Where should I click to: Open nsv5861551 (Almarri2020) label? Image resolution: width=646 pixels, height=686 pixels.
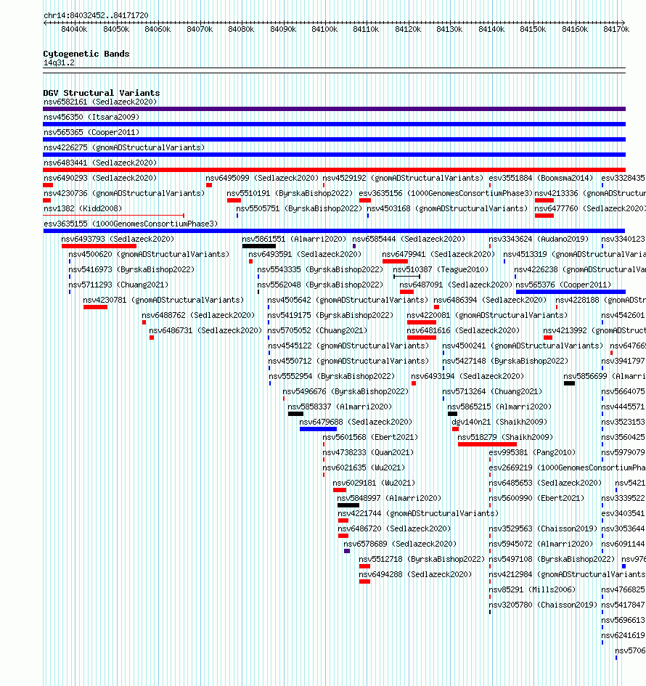tap(294, 240)
